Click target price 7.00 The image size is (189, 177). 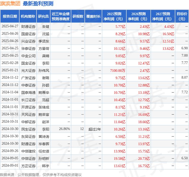tap(184, 56)
